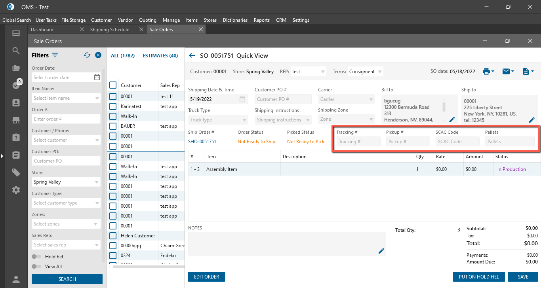Viewport: 541px width, 288px height.
Task: Switch to the Shipping Schedule tab
Action: pos(110,30)
